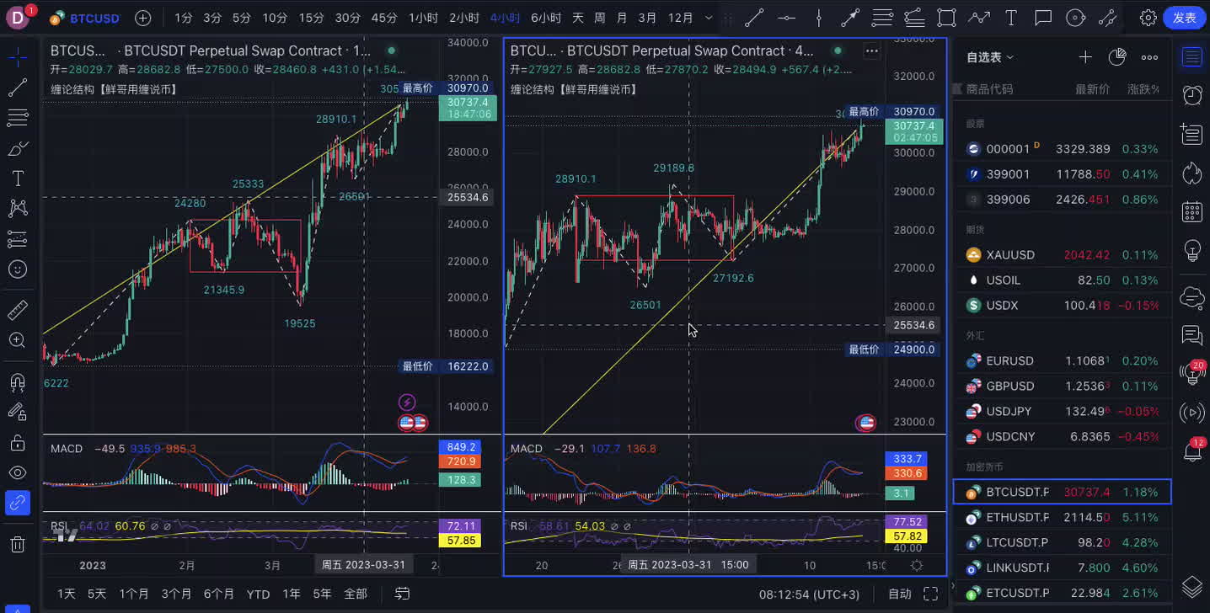Expand the timeframe list chevron after 12月
The height and width of the screenshot is (613, 1210).
708,18
